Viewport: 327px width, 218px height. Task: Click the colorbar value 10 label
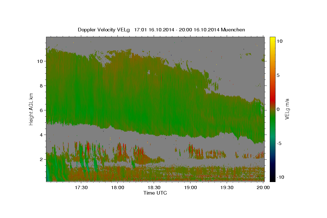[x=280, y=41]
